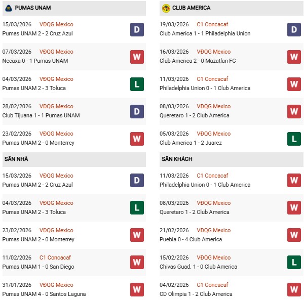Click W badge for Pumas UNAM vs San Diego

[137, 263]
